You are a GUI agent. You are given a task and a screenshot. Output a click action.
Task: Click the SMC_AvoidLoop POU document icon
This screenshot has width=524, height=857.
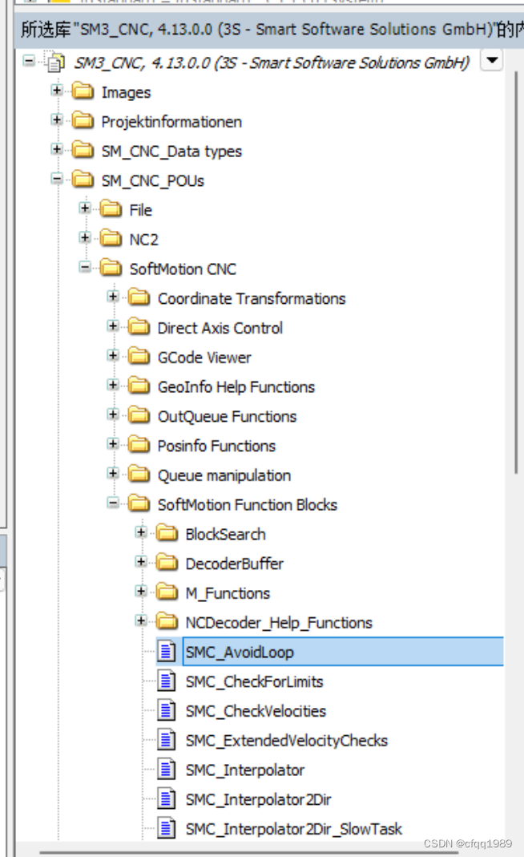click(167, 651)
